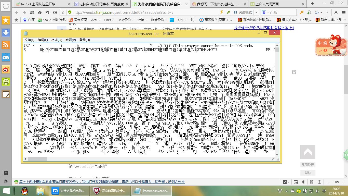Viewport: 348px width, 196px height.
Task: Open the Links bookmarks folder dropdown
Action: pyautogui.click(x=109, y=20)
